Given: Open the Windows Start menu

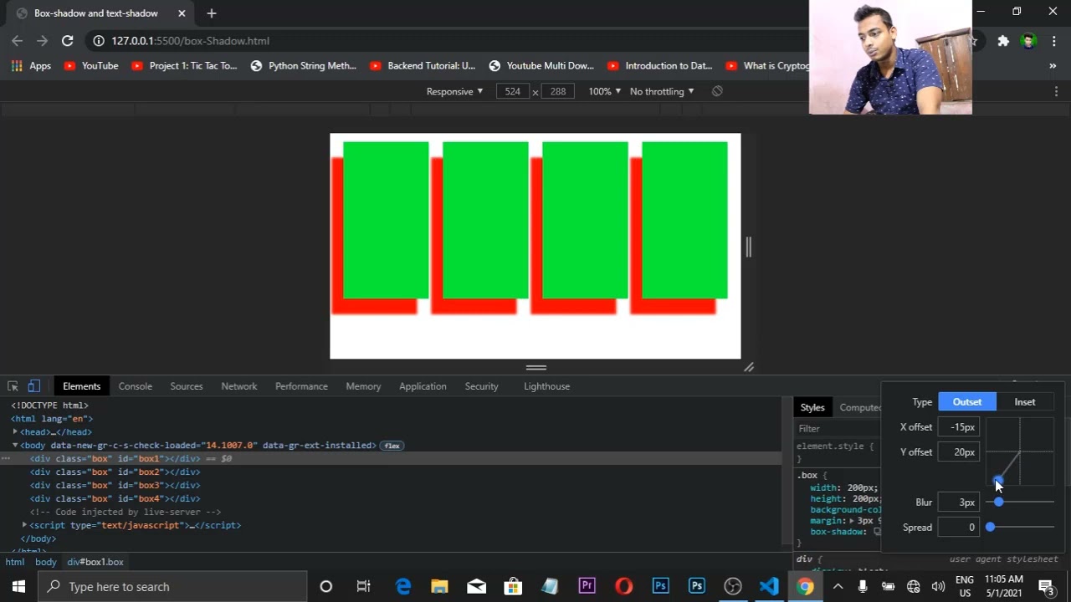Looking at the screenshot, I should point(18,586).
